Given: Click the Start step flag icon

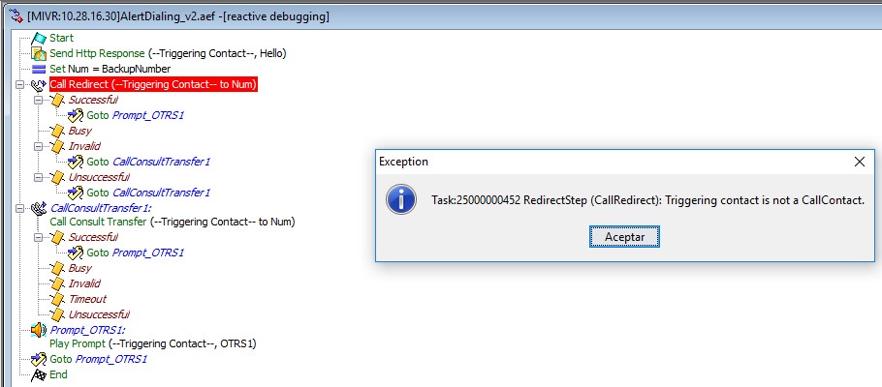Looking at the screenshot, I should click(x=38, y=38).
